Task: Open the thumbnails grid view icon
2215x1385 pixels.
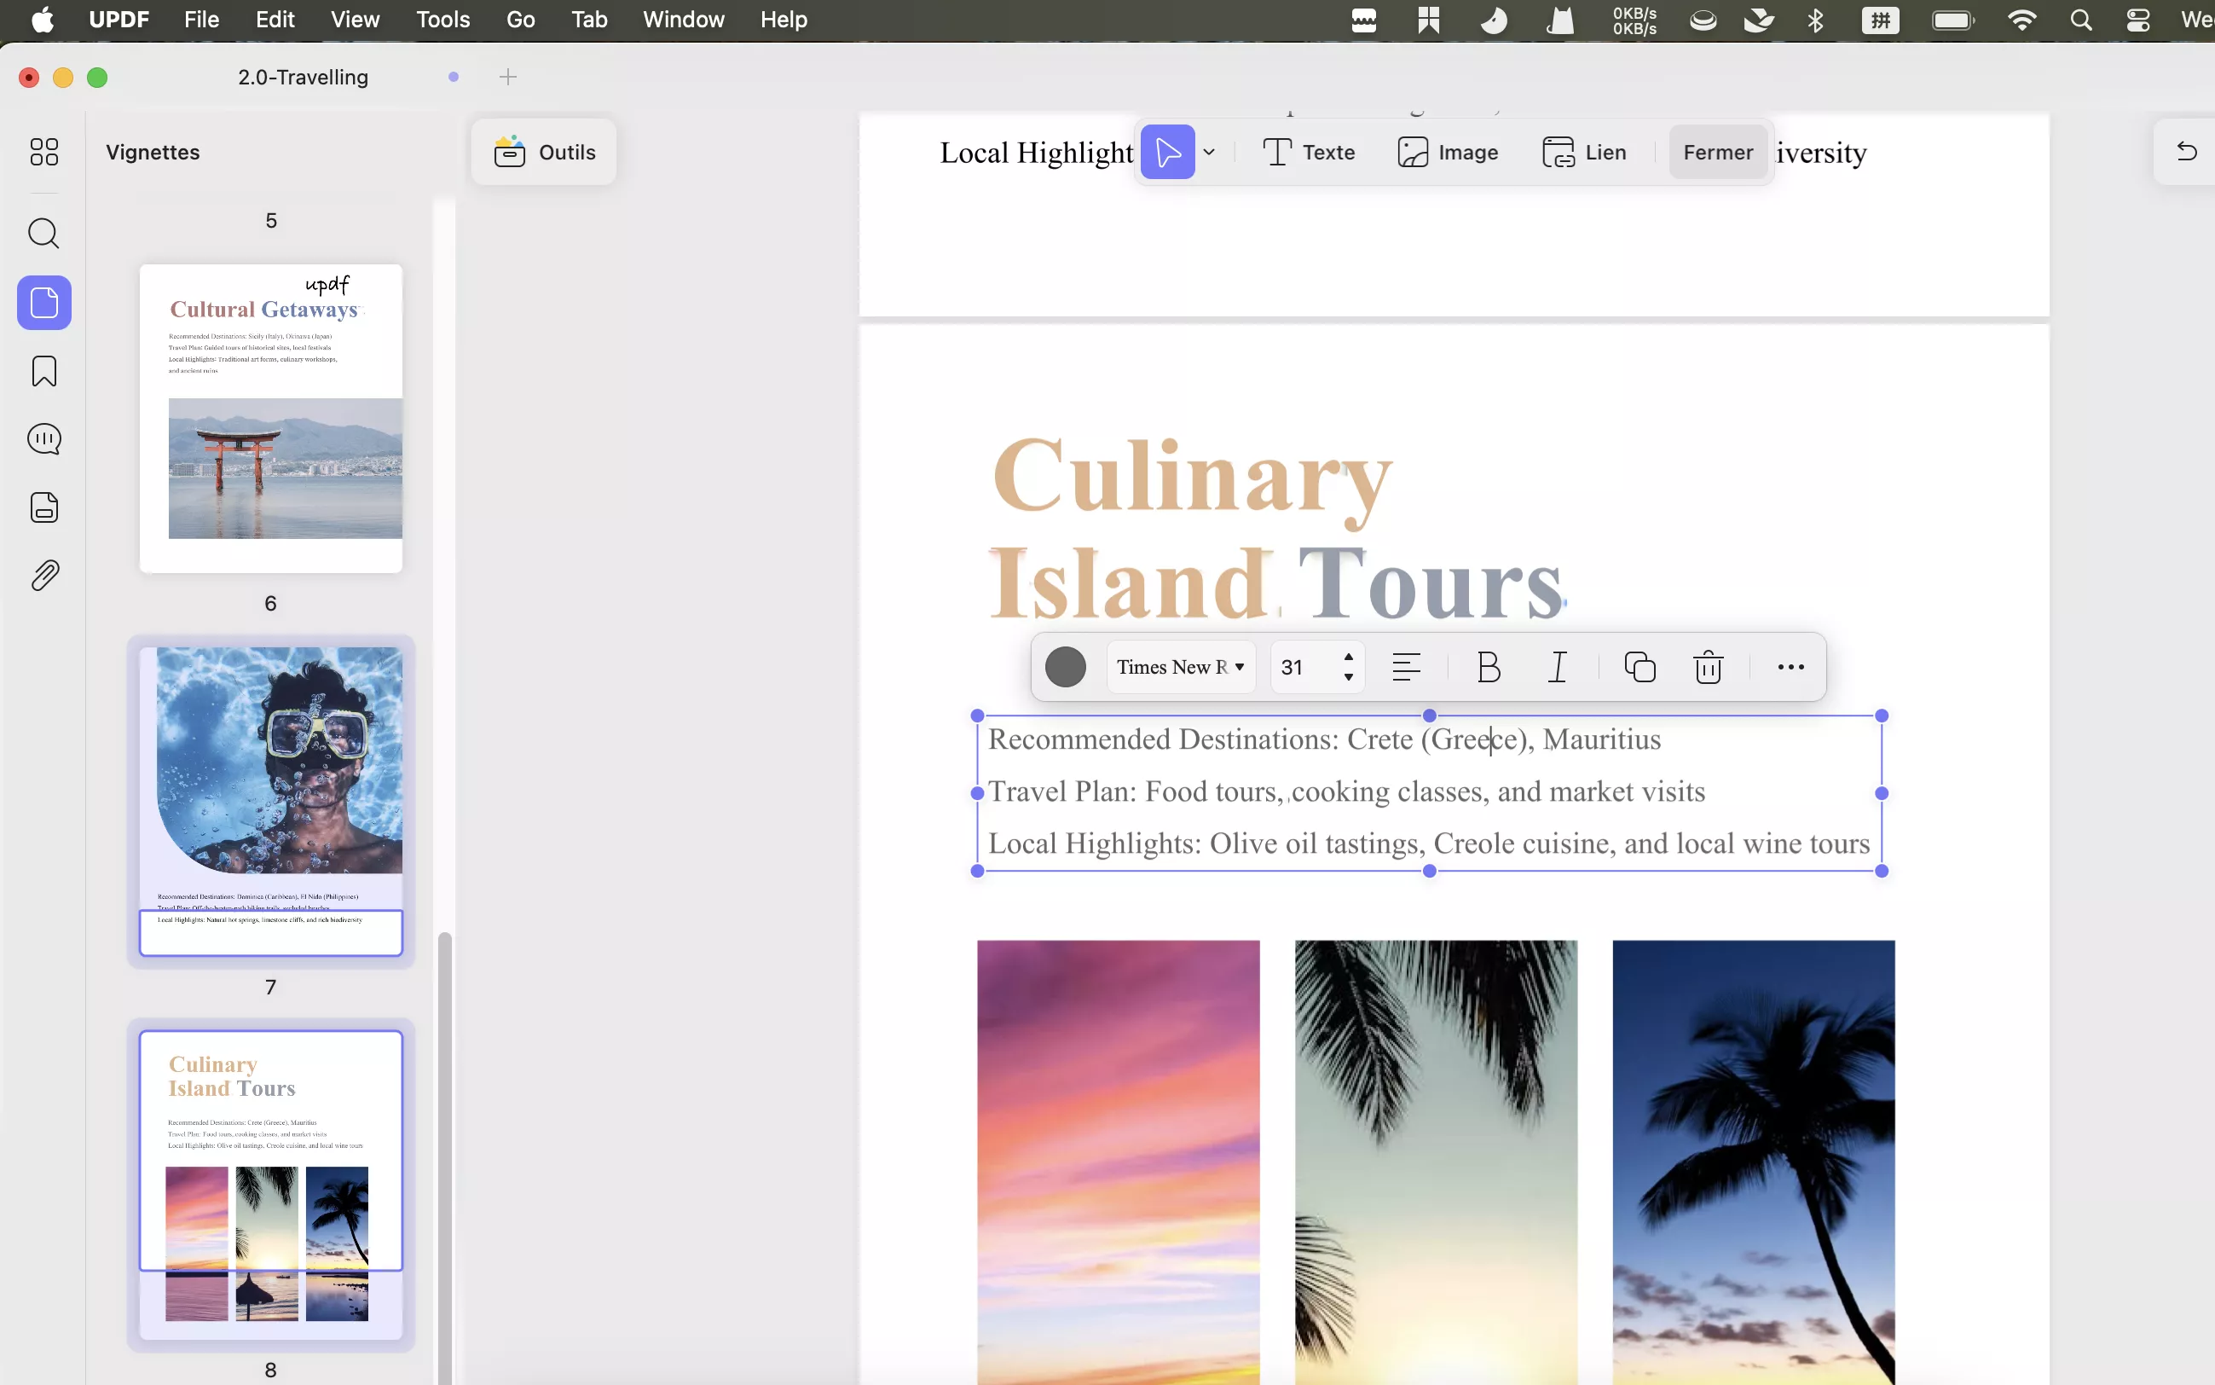Action: pos(44,151)
